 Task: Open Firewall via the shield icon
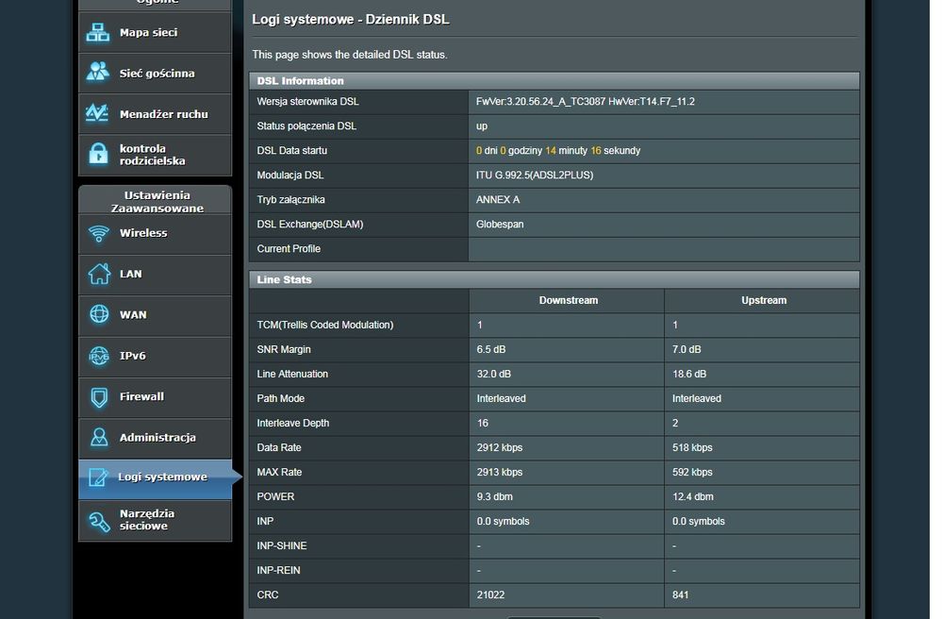click(98, 397)
